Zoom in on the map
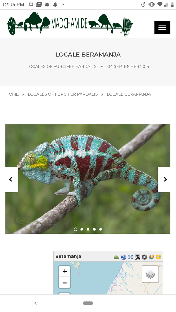 click(x=65, y=271)
